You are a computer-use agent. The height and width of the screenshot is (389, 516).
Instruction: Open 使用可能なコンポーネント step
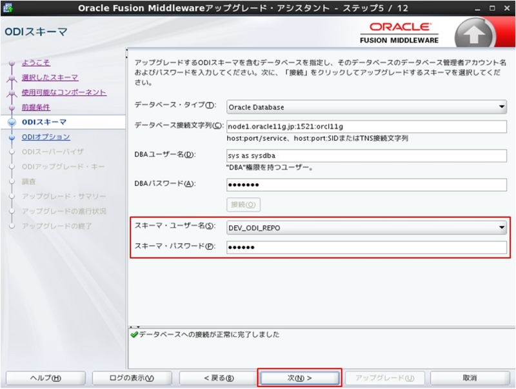pyautogui.click(x=64, y=92)
